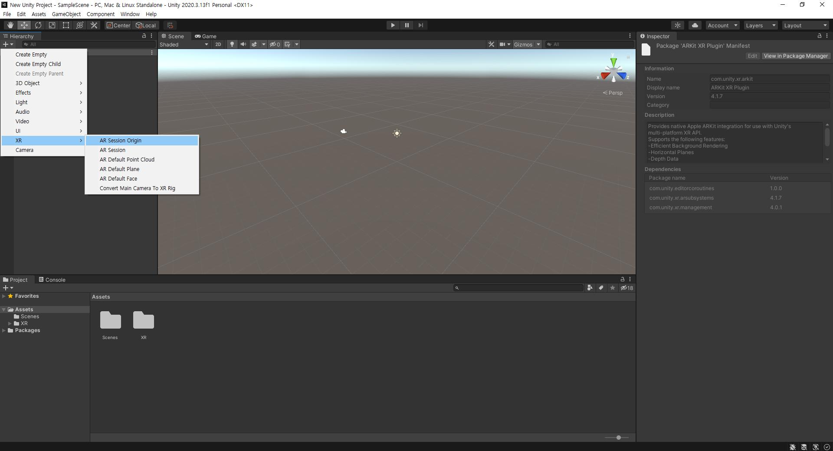The image size is (833, 451).
Task: Toggle scene effects like skybox
Action: pyautogui.click(x=255, y=44)
